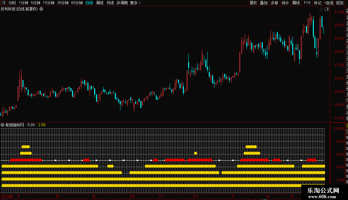Click the 股朋指标网 indicator name

(15, 125)
